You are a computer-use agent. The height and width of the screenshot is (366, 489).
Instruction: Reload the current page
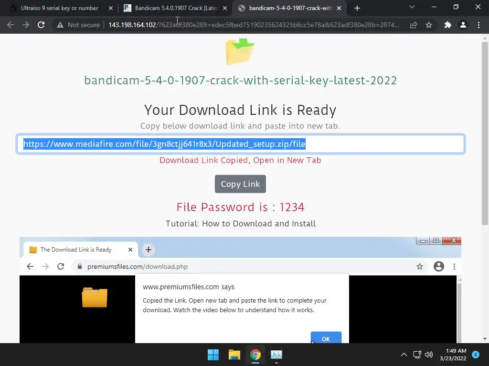(x=41, y=25)
